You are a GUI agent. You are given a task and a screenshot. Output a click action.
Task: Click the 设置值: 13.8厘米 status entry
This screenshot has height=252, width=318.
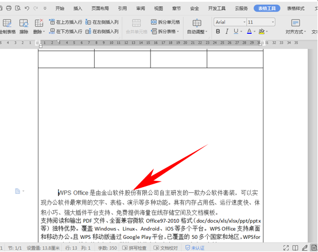pyautogui.click(x=43, y=248)
